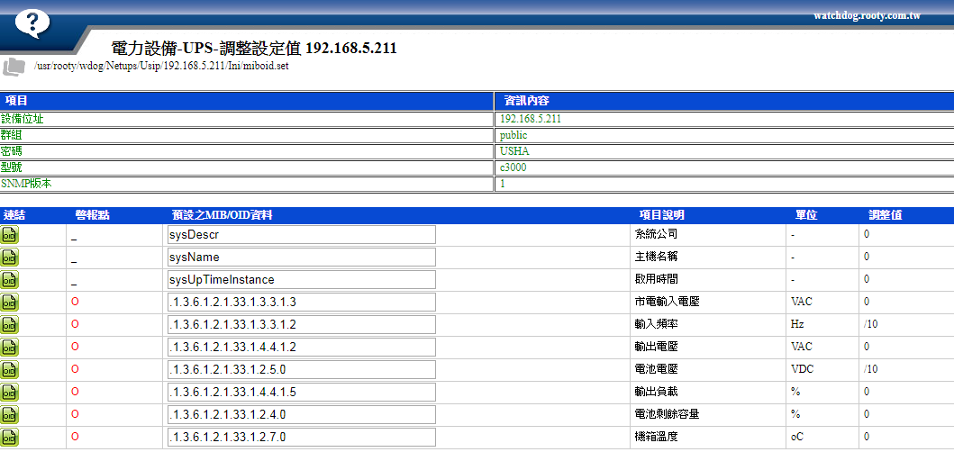This screenshot has height=452, width=954.
Task: Open the OID link icon for sysName
Action: tap(10, 258)
